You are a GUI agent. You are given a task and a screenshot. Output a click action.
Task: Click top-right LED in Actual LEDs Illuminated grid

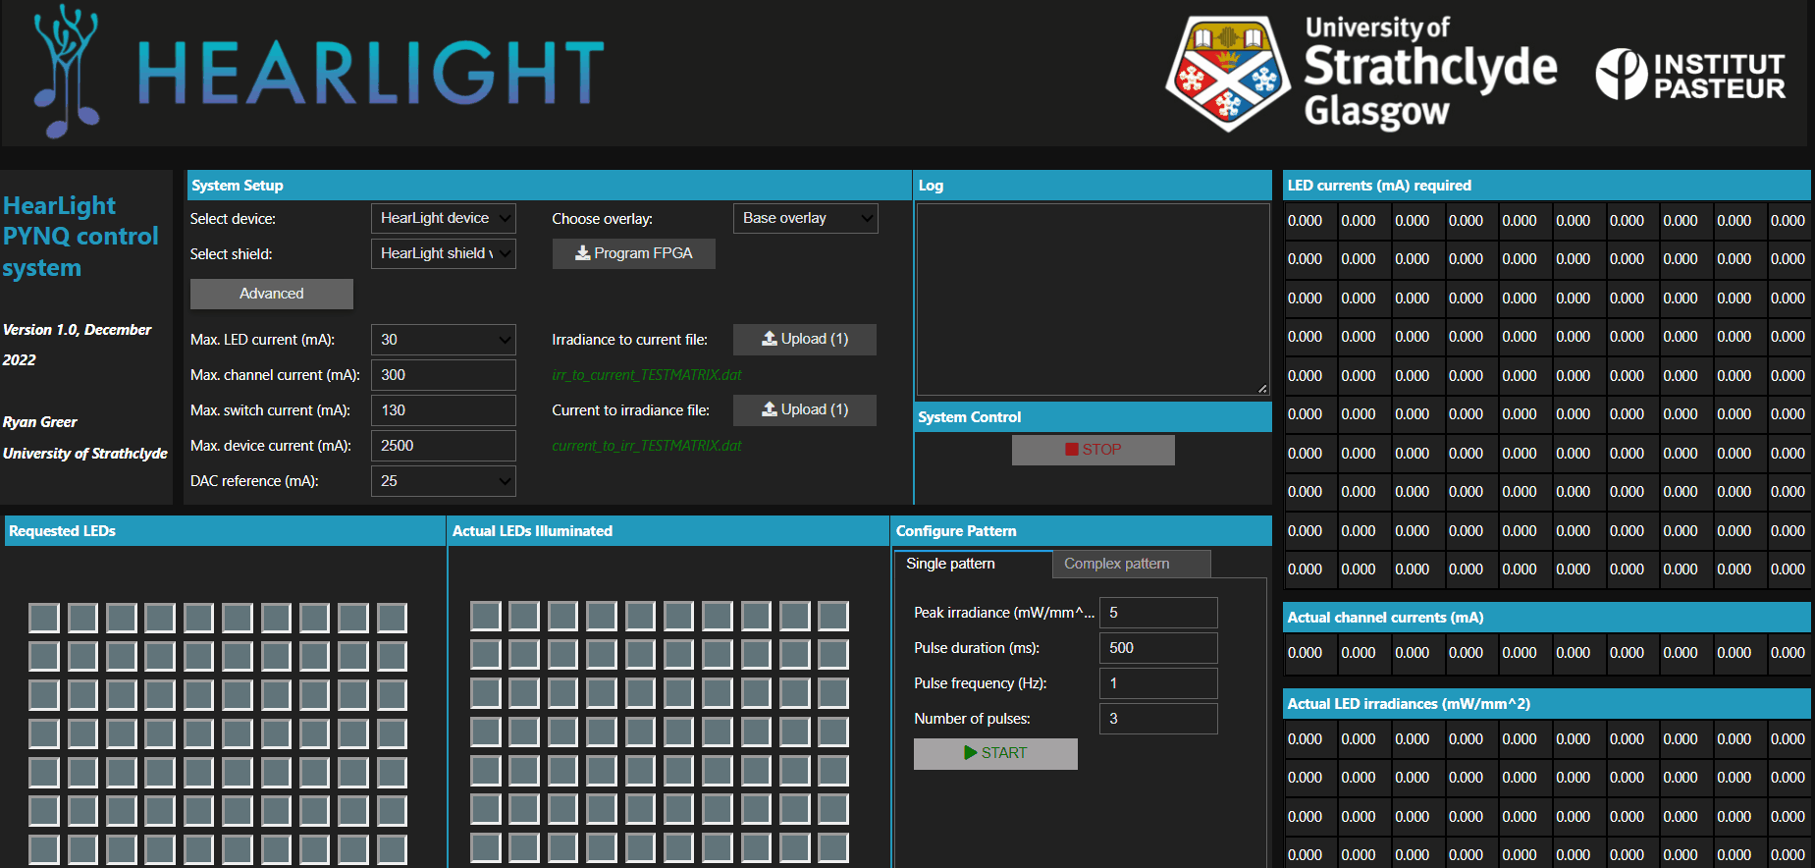click(833, 616)
